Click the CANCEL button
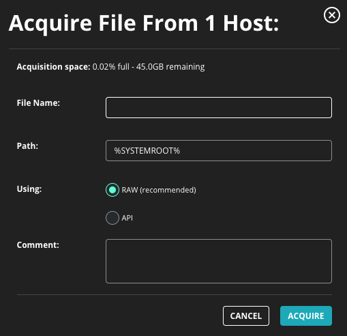Image resolution: width=347 pixels, height=336 pixels. (246, 316)
